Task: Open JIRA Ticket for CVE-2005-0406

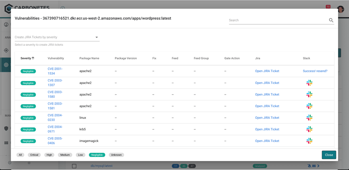Action: (267, 141)
